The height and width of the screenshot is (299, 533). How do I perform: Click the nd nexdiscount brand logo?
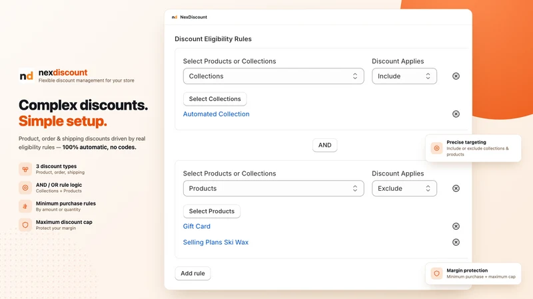[x=26, y=76]
